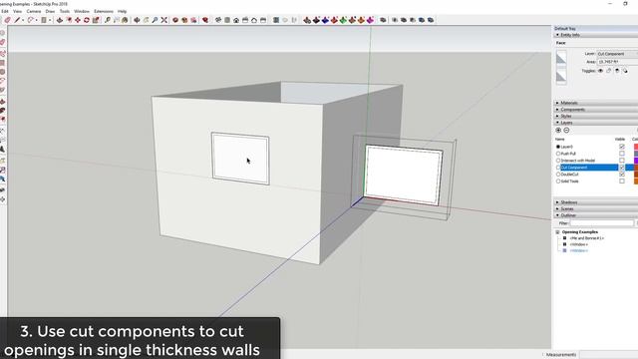The width and height of the screenshot is (638, 359).
Task: Select the Line pencil tool
Action: tap(17, 20)
